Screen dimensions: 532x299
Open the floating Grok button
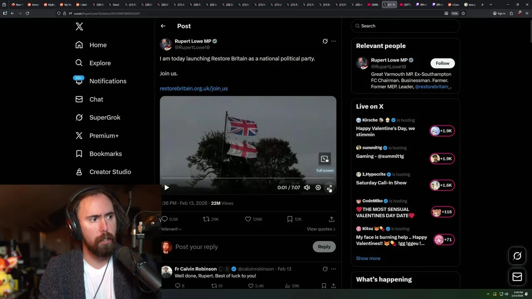click(517, 256)
